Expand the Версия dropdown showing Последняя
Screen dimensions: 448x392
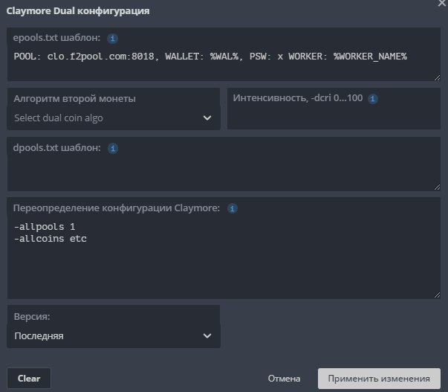[x=114, y=336]
